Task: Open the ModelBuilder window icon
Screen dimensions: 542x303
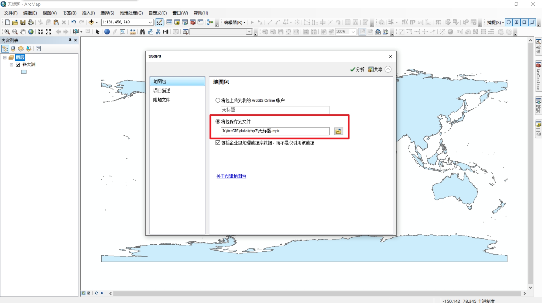Action: coord(210,22)
